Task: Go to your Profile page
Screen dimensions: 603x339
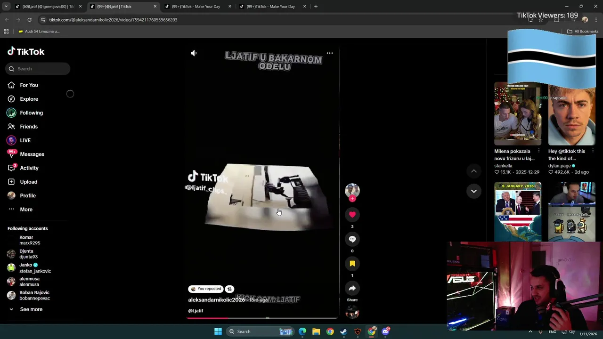Action: [28, 195]
